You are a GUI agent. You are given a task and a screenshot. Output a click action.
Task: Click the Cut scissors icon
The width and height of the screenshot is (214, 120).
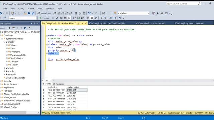76,13
